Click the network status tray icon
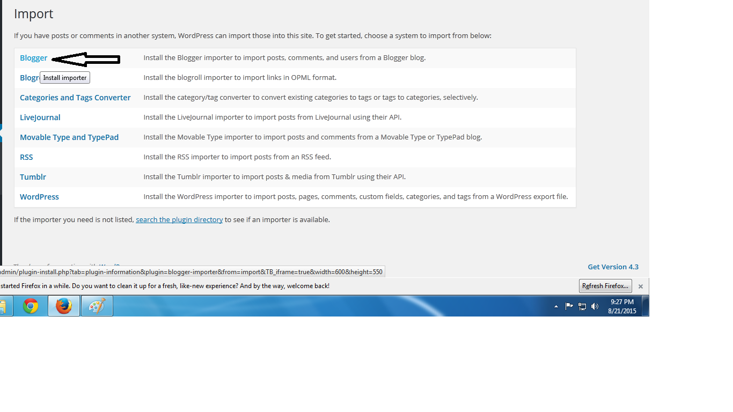This screenshot has height=412, width=733. click(582, 306)
